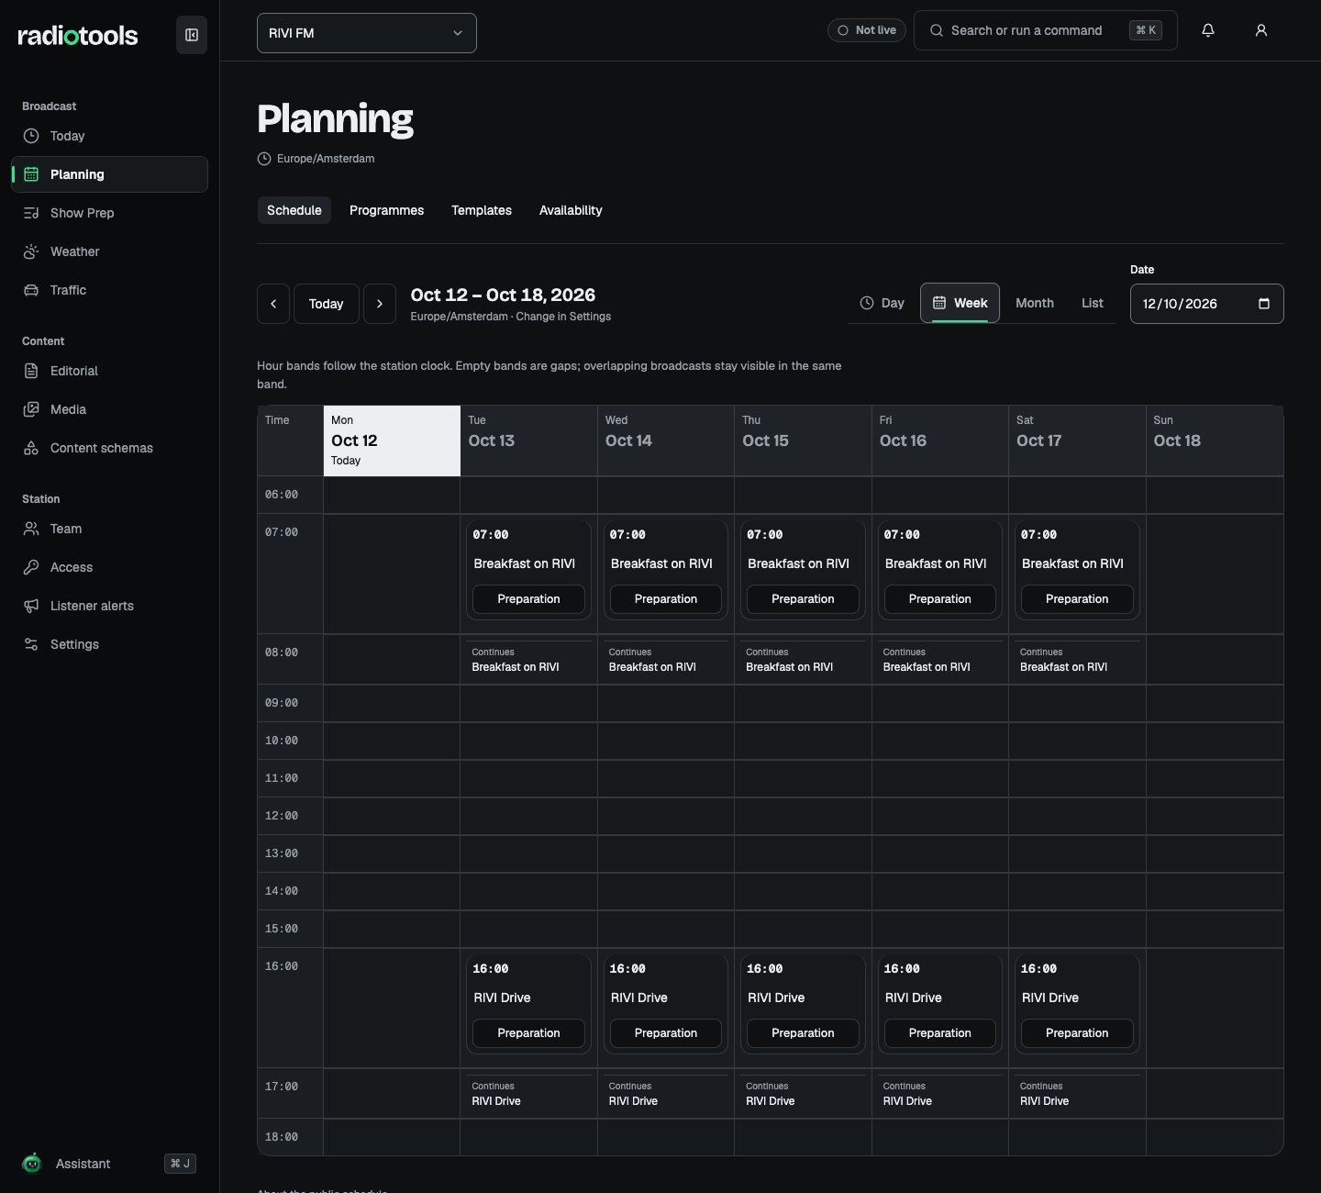Click Sun Oct 18 column header

(x=1215, y=440)
